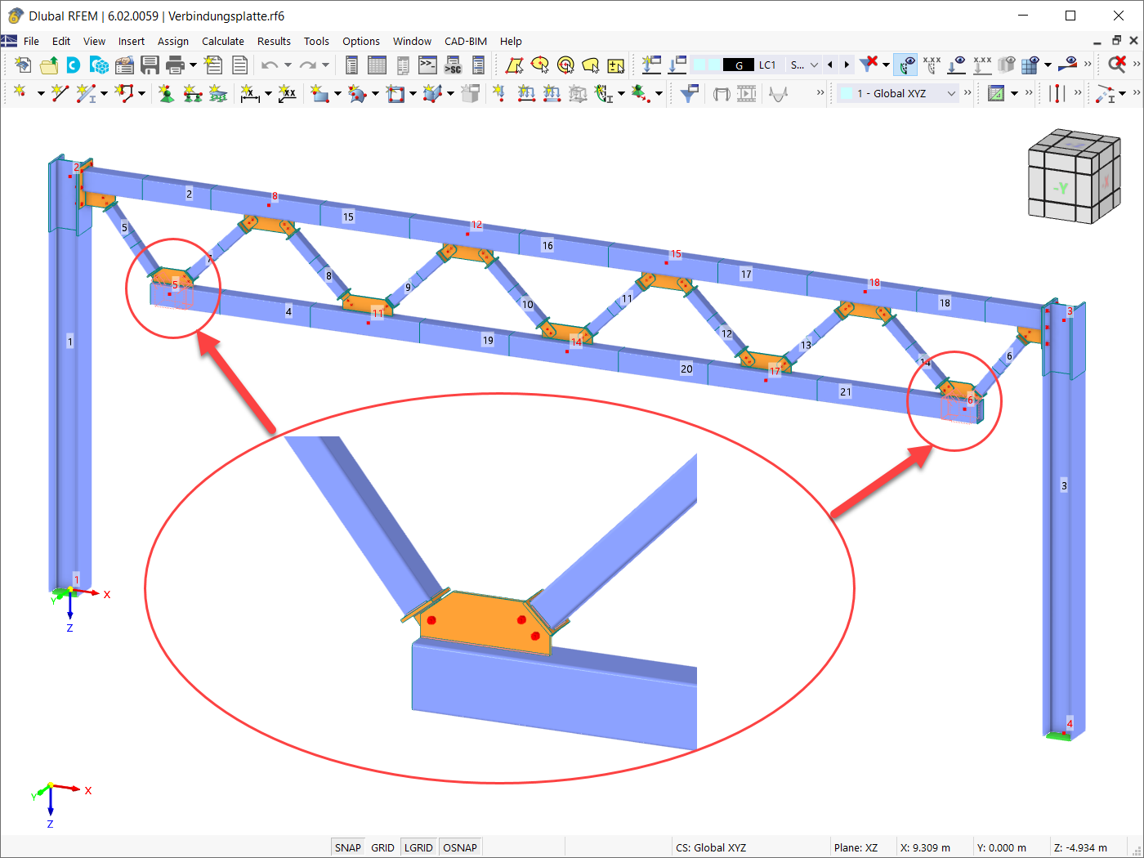Open the Calculate menu
This screenshot has height=858, width=1144.
coord(223,41)
